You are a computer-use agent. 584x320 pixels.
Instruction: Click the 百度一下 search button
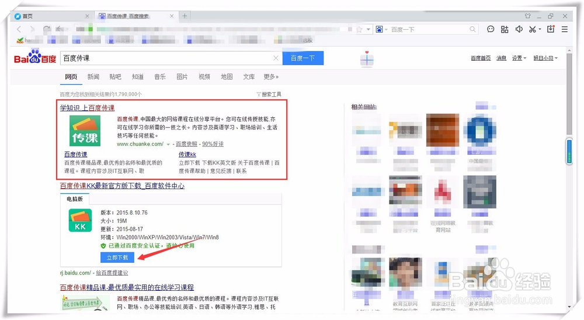[303, 58]
